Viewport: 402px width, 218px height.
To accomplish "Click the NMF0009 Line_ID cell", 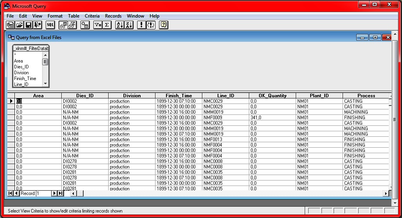I will point(226,118).
